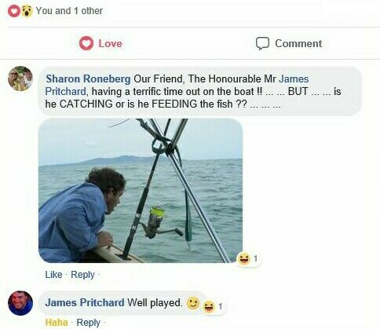Screen dimensions: 380x329
Task: Open the Sharon Roneberg name link
Action: [x=88, y=79]
